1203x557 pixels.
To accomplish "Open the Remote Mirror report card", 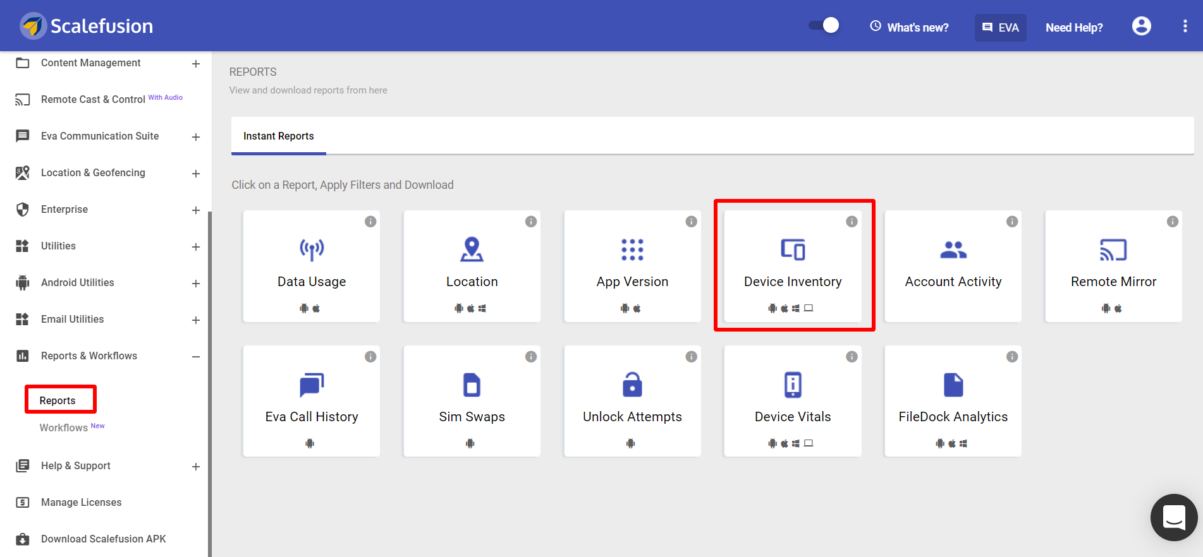I will pos(1114,267).
